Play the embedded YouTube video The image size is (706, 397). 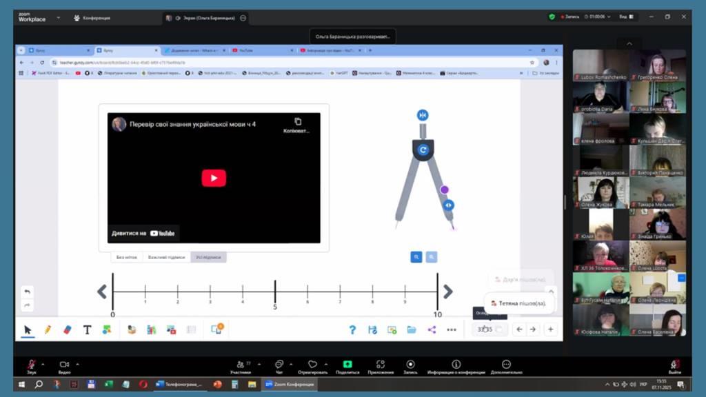[214, 178]
